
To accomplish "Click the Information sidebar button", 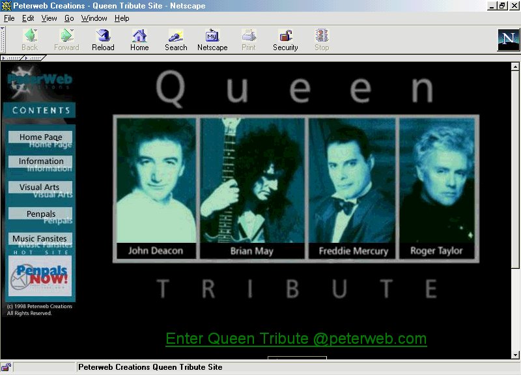I will point(40,161).
